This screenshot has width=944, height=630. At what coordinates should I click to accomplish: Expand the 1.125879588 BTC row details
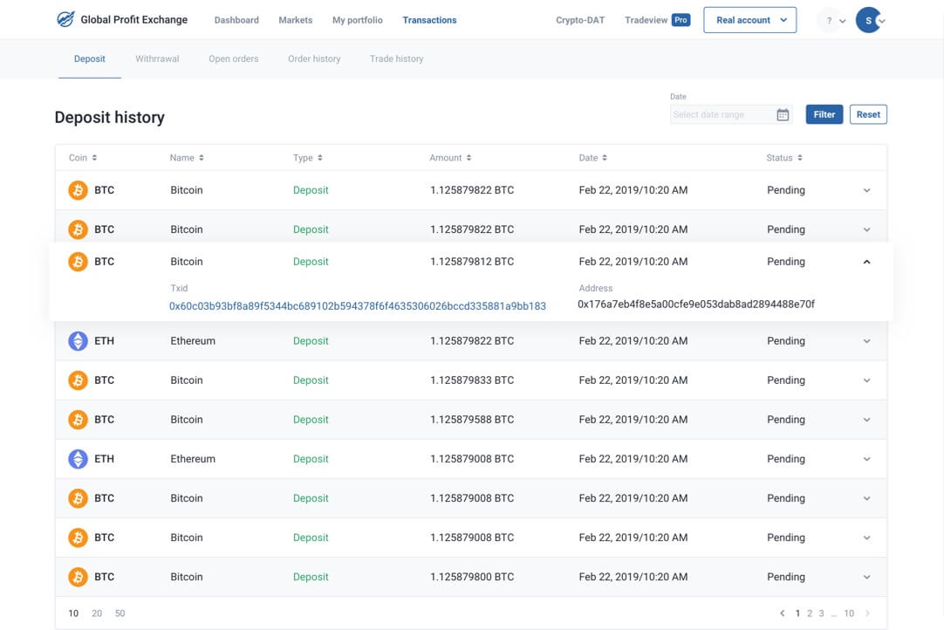(x=866, y=419)
